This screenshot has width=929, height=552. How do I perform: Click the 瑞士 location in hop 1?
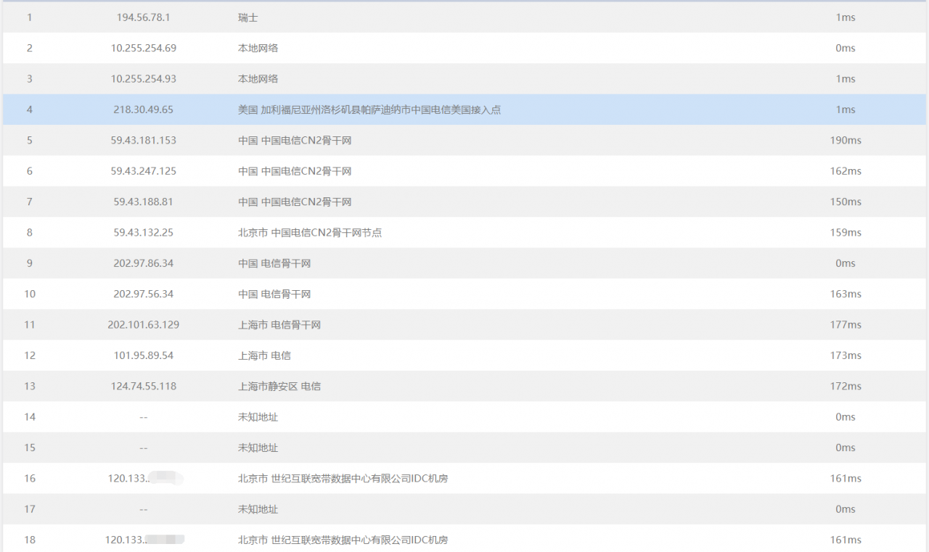248,17
